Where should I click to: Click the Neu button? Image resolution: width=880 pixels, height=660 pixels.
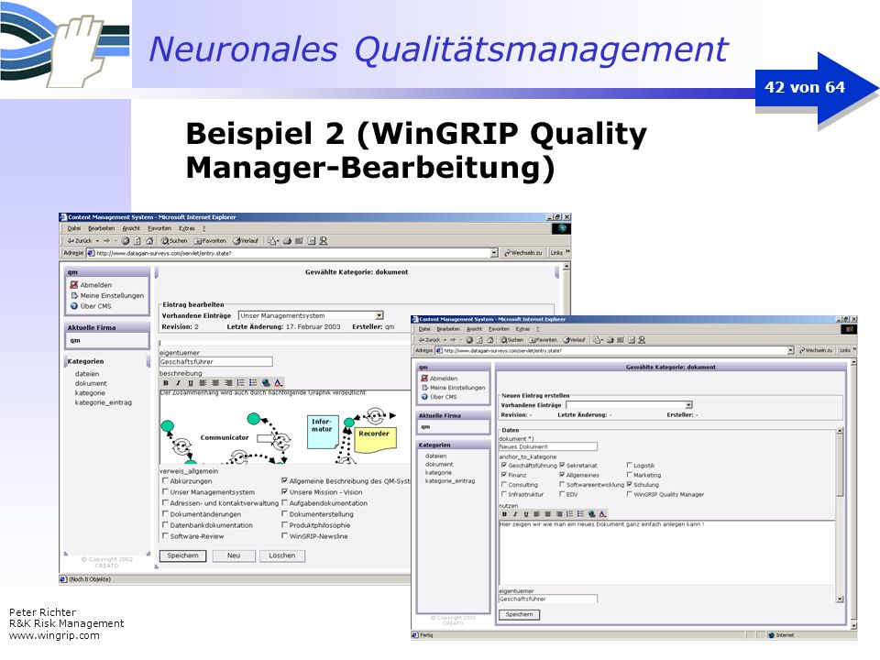(234, 555)
